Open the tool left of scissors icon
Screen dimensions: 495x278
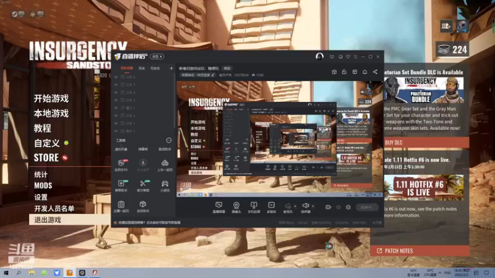pyautogui.click(x=121, y=186)
